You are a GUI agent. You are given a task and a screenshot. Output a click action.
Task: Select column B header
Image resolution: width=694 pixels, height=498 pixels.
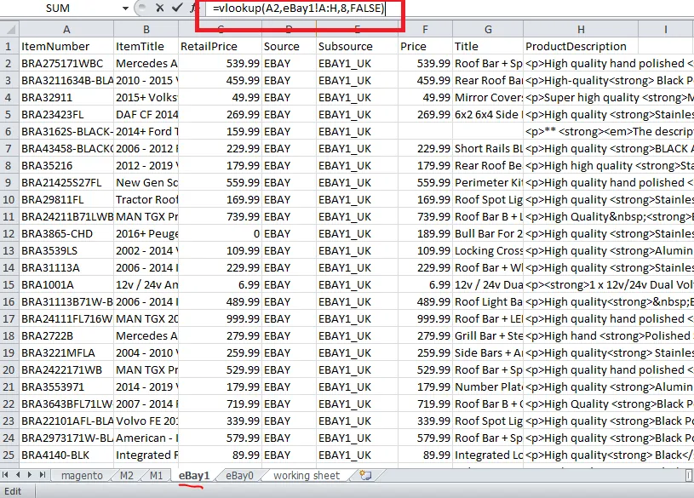[146, 30]
